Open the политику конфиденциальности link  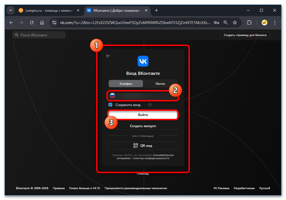(151, 158)
